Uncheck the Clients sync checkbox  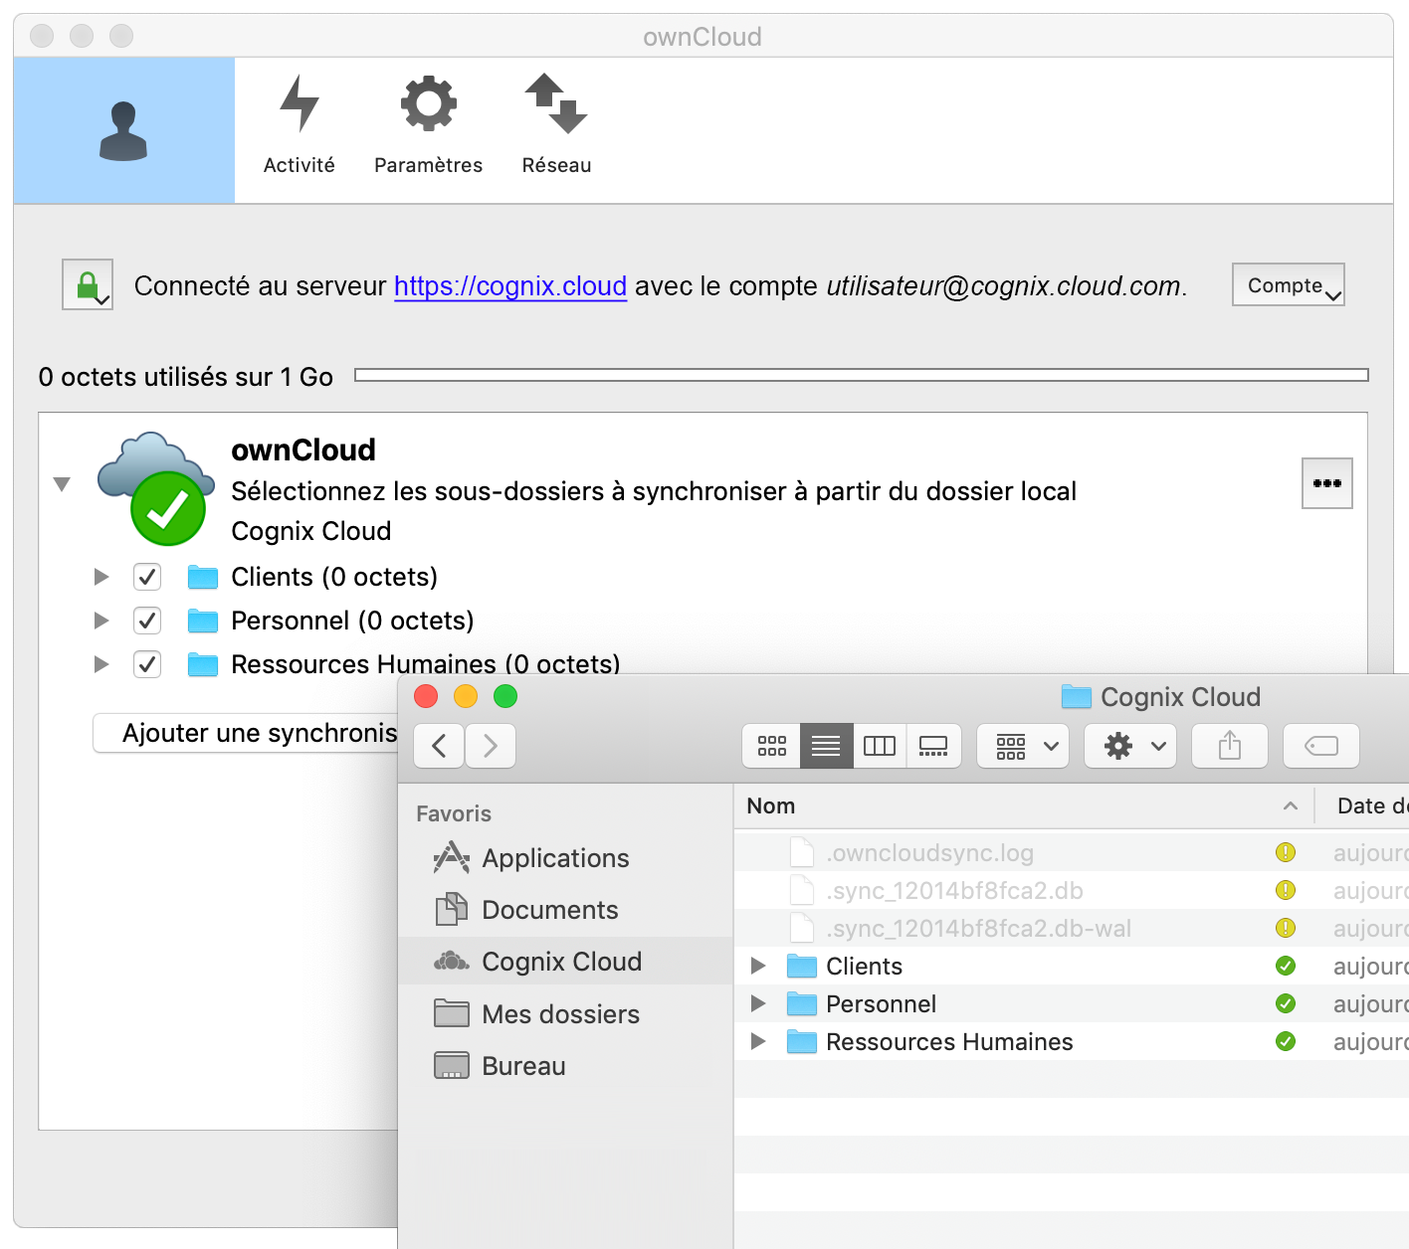point(147,577)
